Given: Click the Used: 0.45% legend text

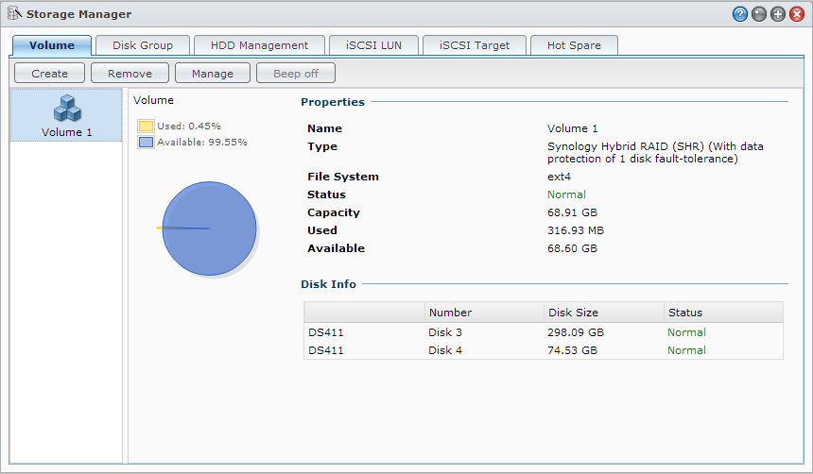Looking at the screenshot, I should pos(189,126).
